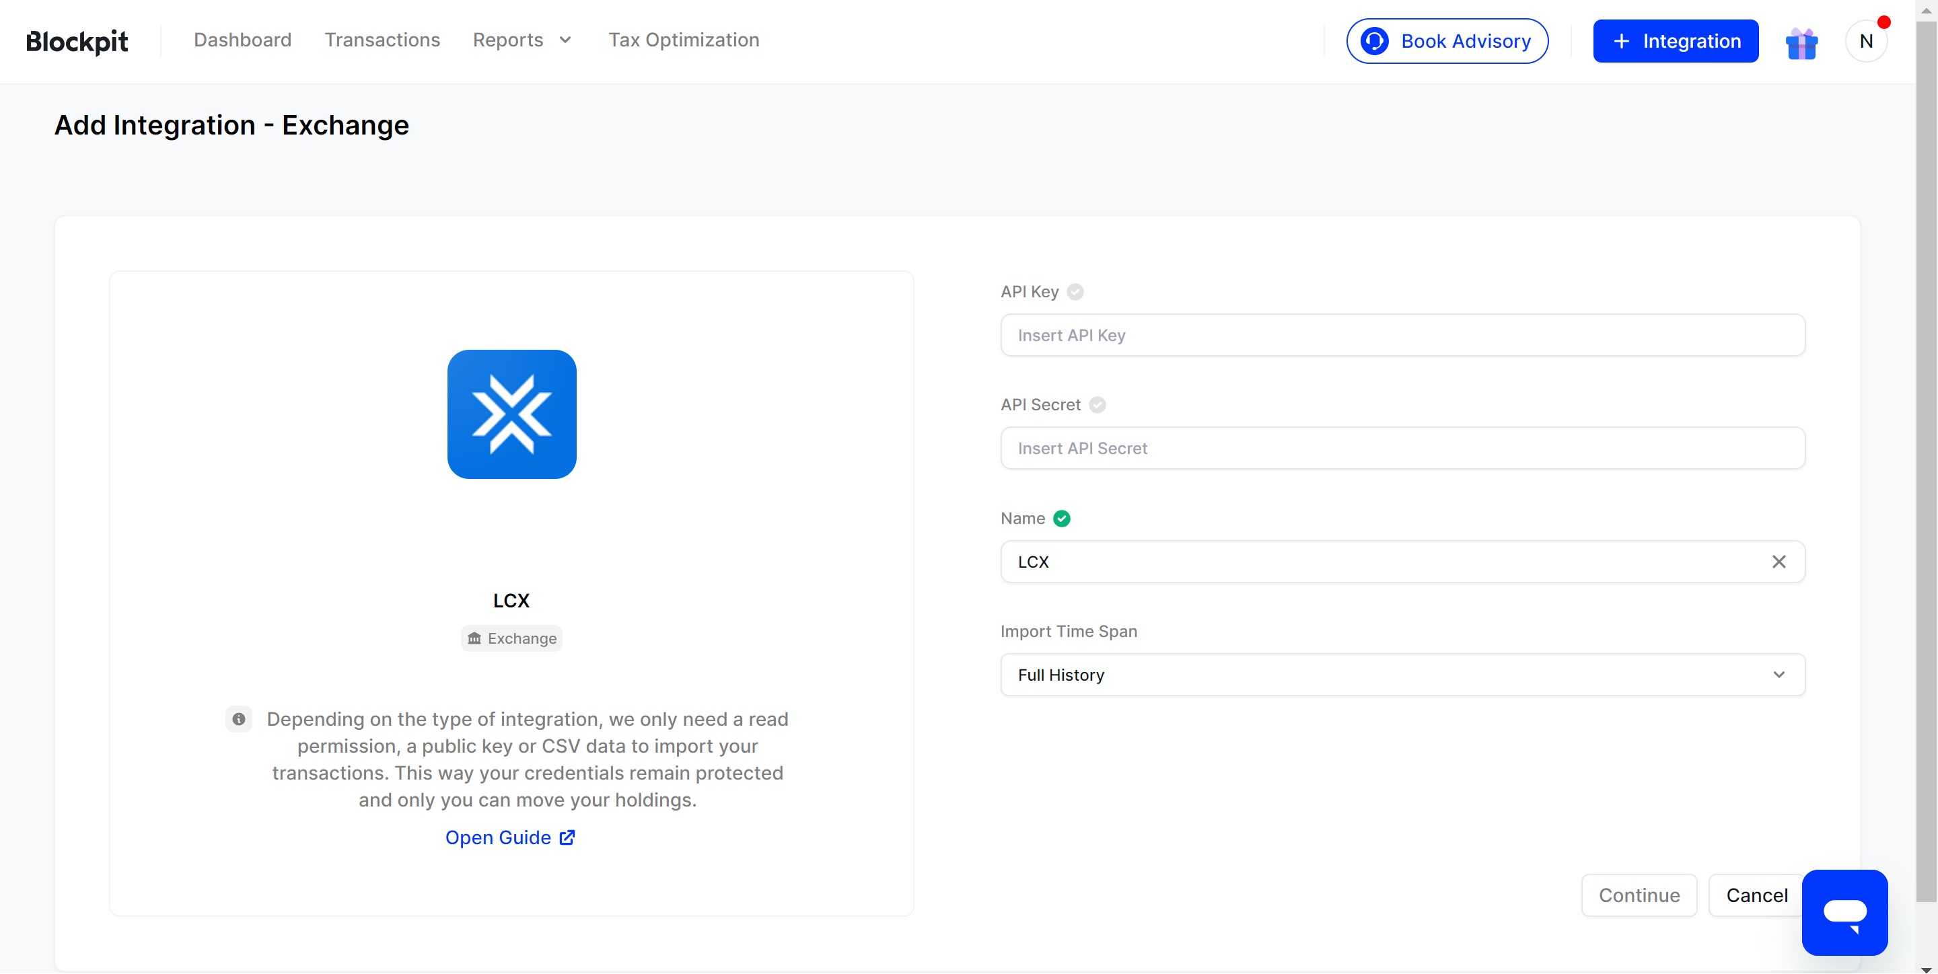Go to the Transactions tab
Image resolution: width=1938 pixels, height=974 pixels.
[x=382, y=40]
